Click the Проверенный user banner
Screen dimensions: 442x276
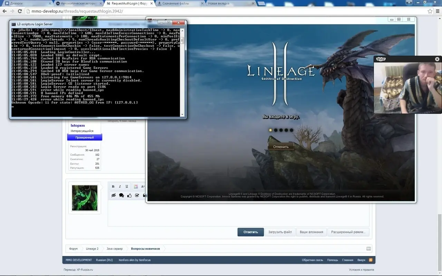pyautogui.click(x=85, y=137)
